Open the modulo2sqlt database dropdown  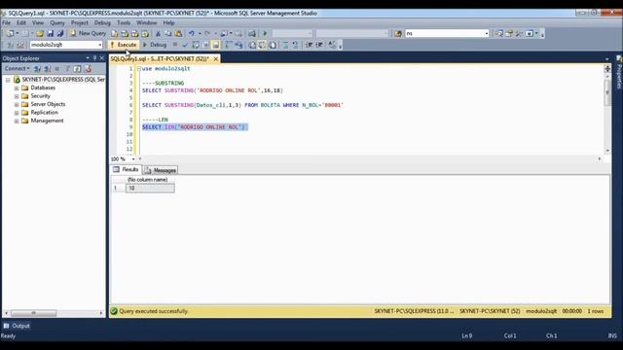coord(99,45)
